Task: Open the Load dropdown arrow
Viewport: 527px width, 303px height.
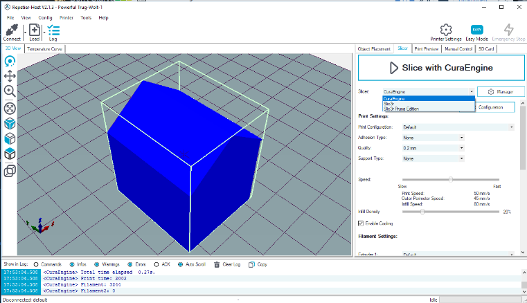Action: tap(44, 33)
